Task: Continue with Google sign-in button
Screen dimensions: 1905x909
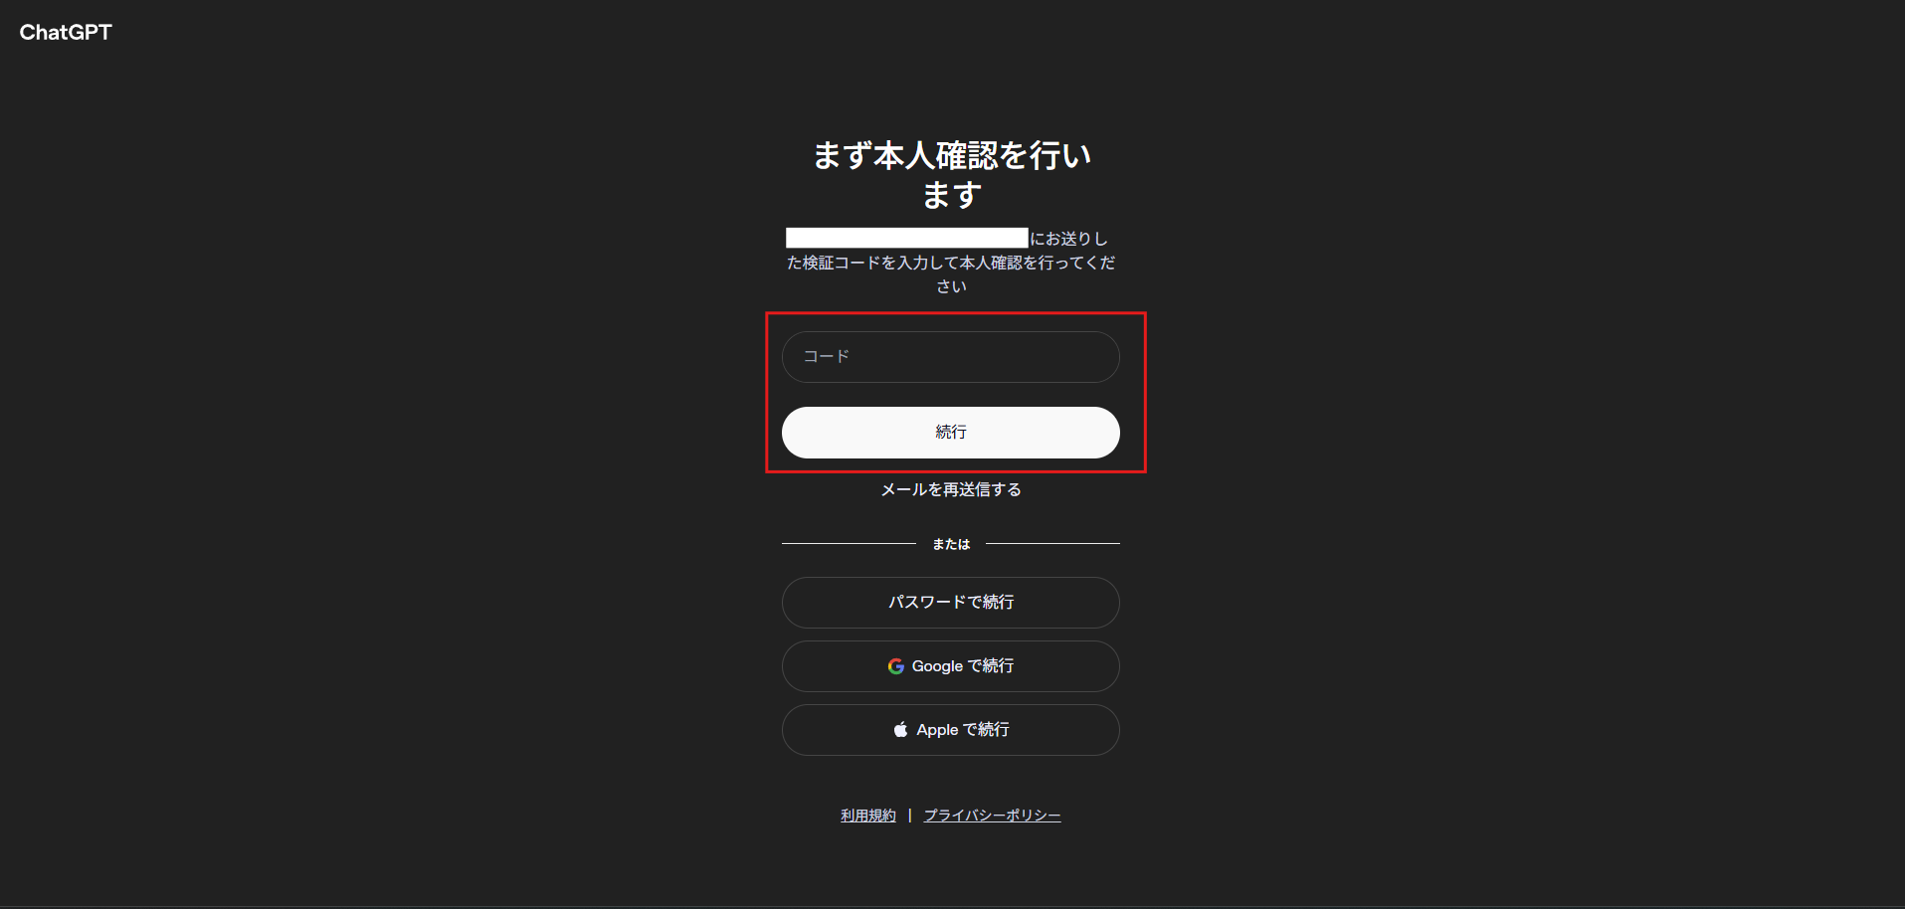Action: tap(951, 666)
